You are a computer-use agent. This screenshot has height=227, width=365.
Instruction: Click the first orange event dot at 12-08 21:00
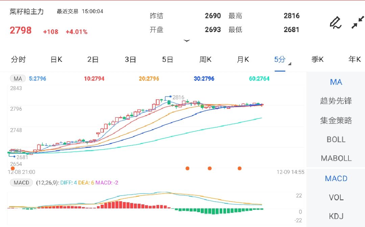(x=13, y=168)
